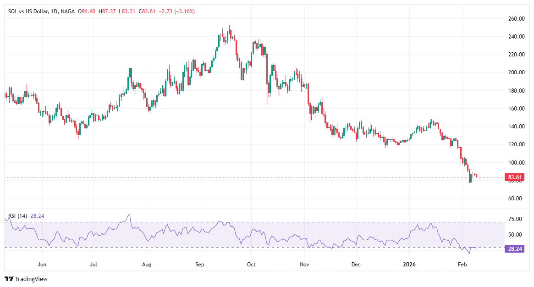The image size is (534, 287).
Task: Click the red 83.61 current price tag
Action: point(513,177)
